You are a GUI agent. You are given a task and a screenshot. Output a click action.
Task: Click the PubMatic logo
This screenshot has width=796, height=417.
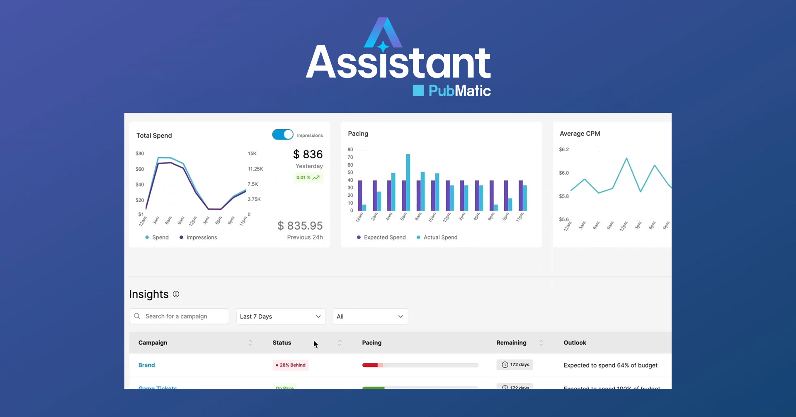[x=451, y=90]
